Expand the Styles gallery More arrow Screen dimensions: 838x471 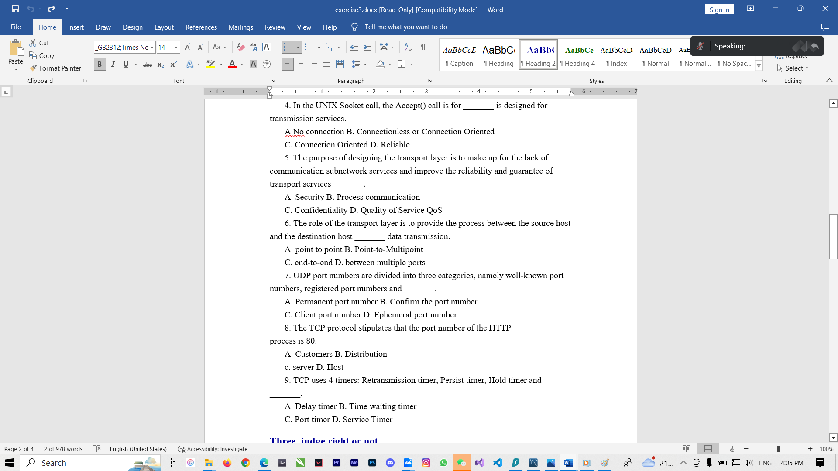click(759, 66)
